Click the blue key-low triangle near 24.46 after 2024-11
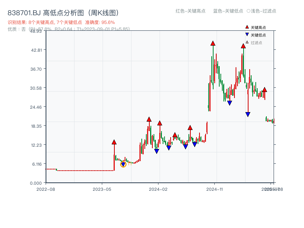The width and height of the screenshot is (304, 228). tap(230, 103)
